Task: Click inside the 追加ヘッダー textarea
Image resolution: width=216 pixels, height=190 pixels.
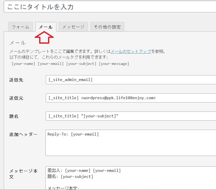Action: coord(131,143)
